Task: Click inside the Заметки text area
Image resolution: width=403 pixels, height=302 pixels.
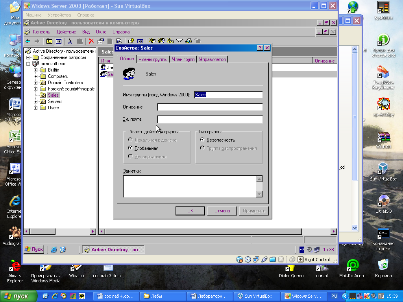Action: click(190, 186)
